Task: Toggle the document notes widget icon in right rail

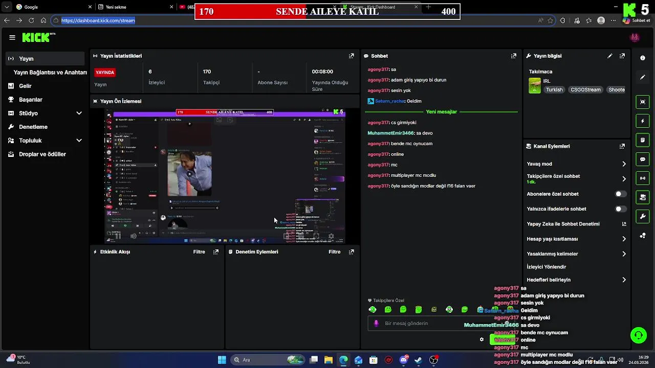Action: click(x=643, y=140)
